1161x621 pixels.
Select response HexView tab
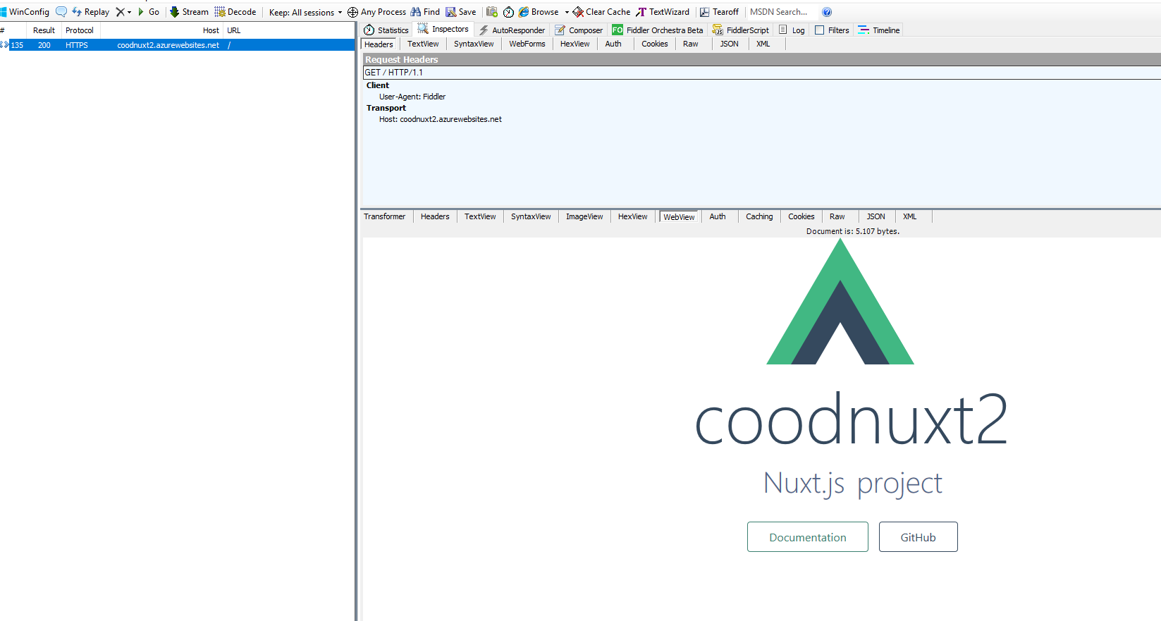632,216
